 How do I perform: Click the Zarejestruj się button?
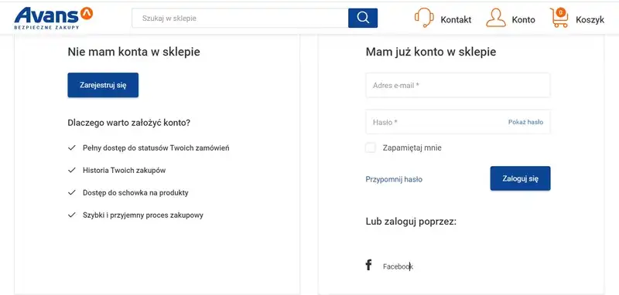(x=103, y=85)
